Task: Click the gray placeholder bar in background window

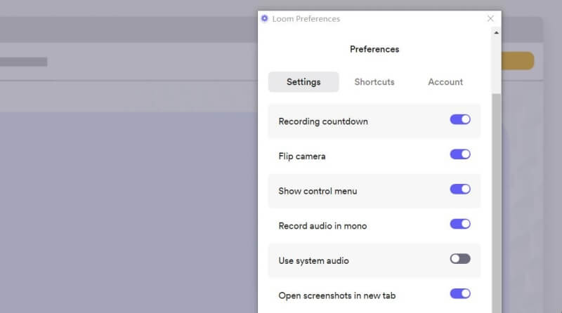Action: 23,62
